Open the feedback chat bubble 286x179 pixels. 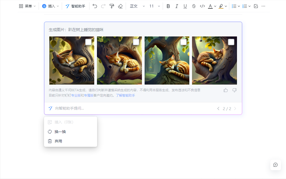pos(275,165)
